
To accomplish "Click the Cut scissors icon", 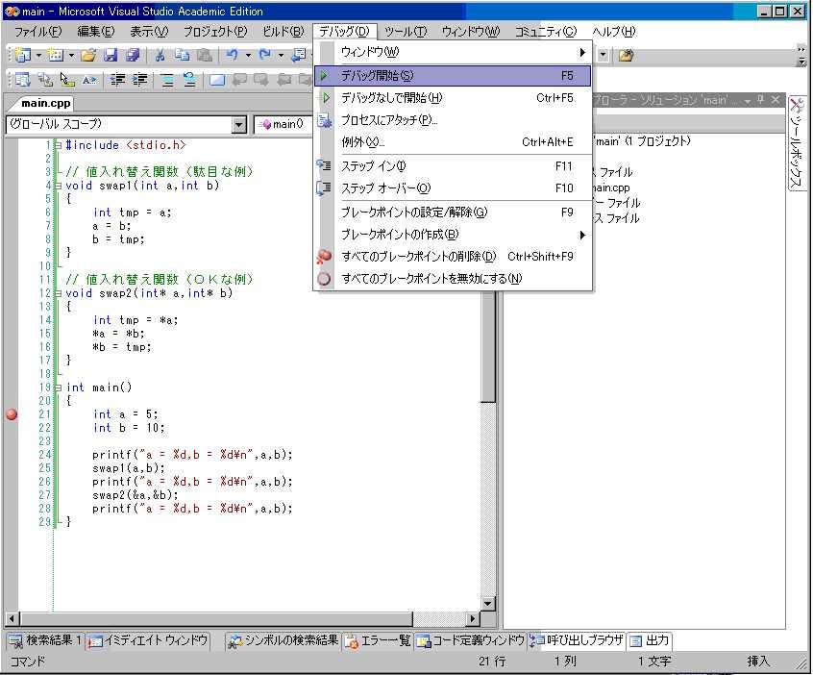I will [160, 55].
